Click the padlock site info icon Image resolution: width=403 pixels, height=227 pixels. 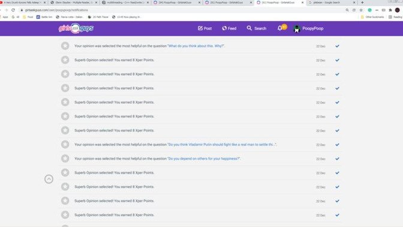[22, 10]
